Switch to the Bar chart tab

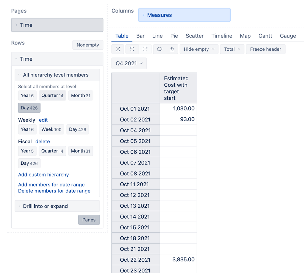click(140, 36)
